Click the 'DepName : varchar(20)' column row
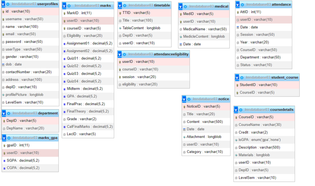This screenshot has height=186, width=315. click(x=30, y=128)
